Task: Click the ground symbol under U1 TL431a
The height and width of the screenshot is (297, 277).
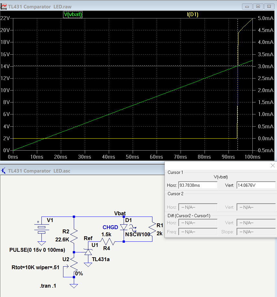Action: tap(88, 265)
